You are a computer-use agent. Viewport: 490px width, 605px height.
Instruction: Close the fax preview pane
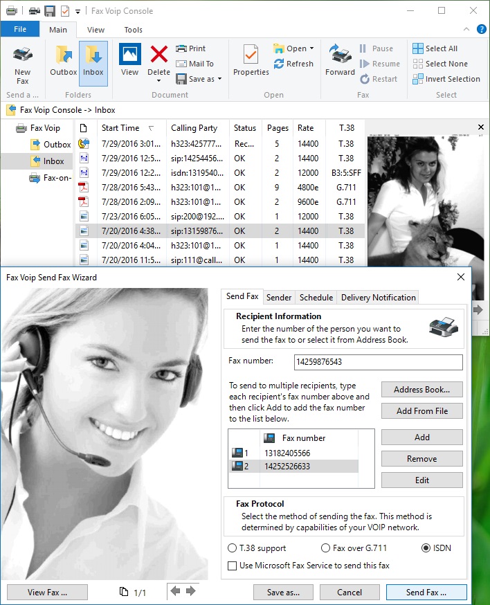(x=481, y=127)
